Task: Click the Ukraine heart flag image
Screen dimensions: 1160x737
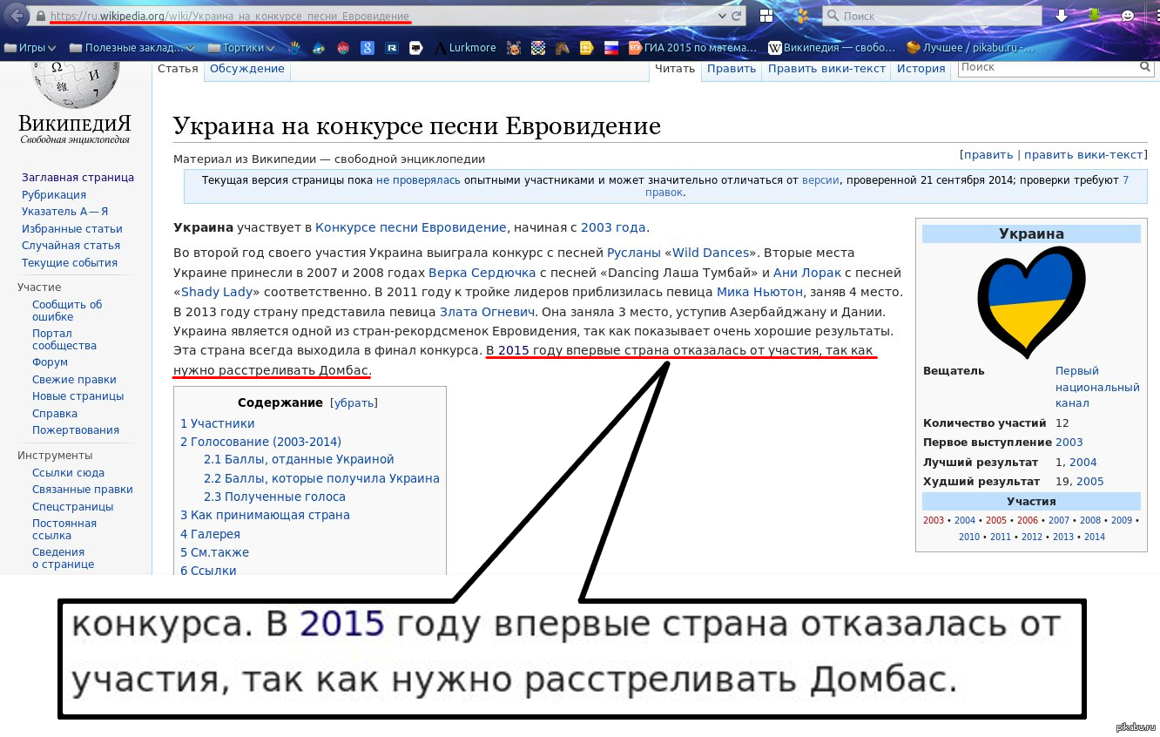Action: click(x=1031, y=304)
